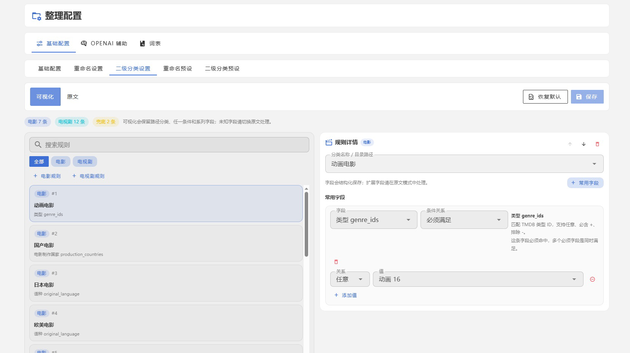Switch to 可视化 view mode
Screen dimensions: 630x353
(x=45, y=97)
